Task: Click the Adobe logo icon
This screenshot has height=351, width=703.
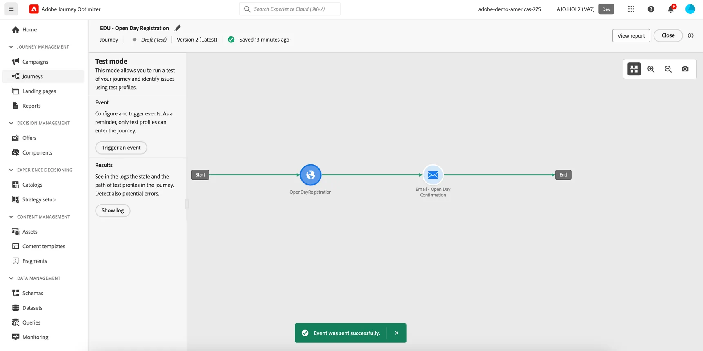Action: point(34,9)
